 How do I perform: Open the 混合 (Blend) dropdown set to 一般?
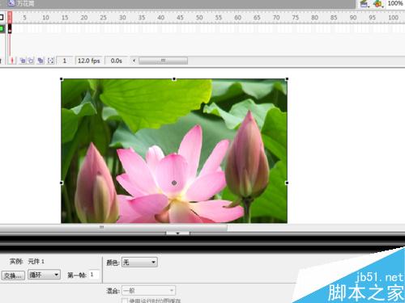pos(148,291)
